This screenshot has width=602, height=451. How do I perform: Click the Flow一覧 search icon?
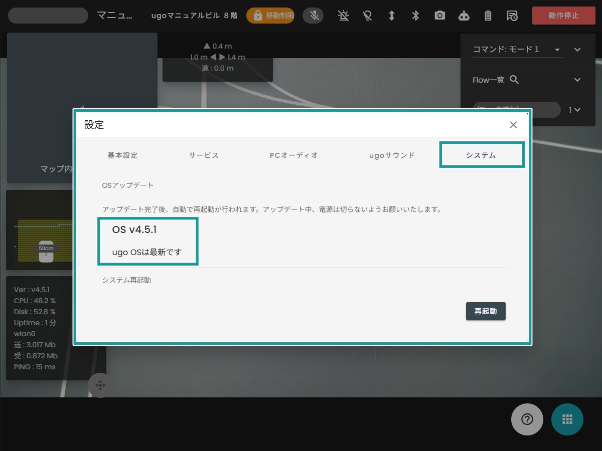coord(514,80)
